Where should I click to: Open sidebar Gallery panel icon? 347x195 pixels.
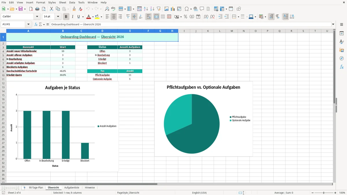(x=342, y=50)
